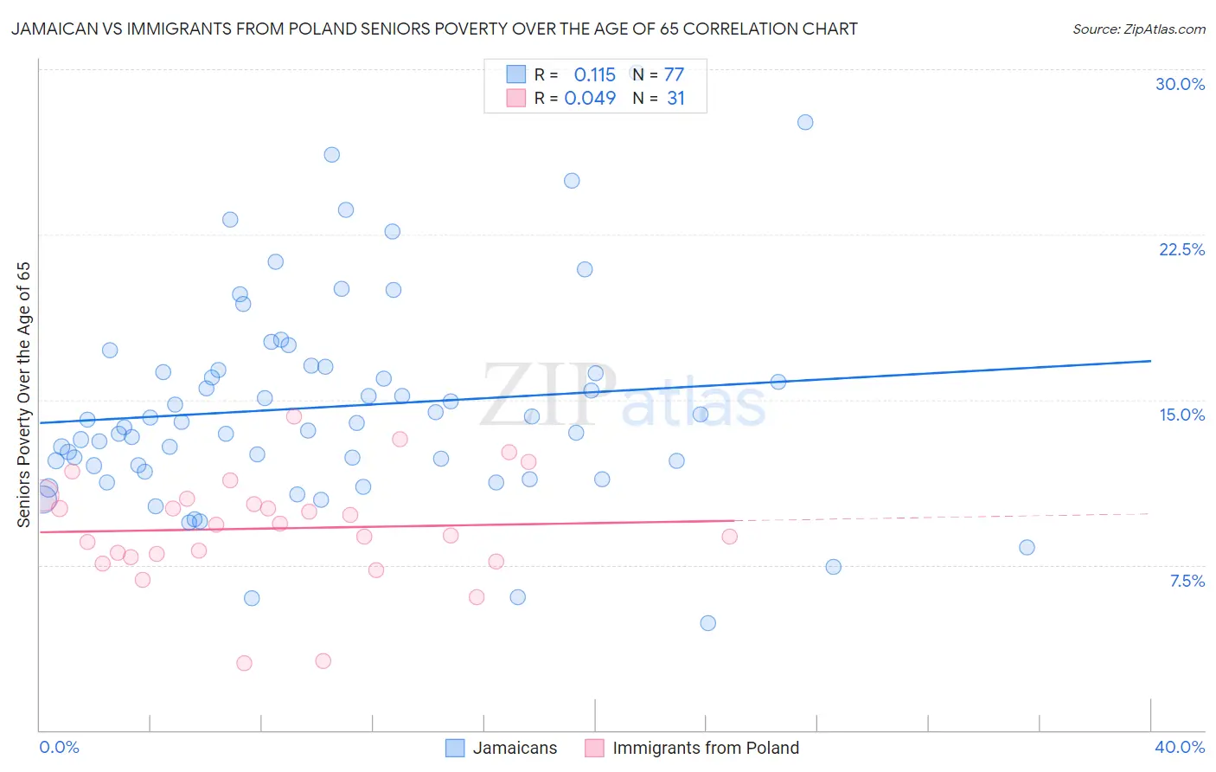The height and width of the screenshot is (772, 1216).
Task: Click the pink point at the solid trend line end
Action: coord(729,537)
